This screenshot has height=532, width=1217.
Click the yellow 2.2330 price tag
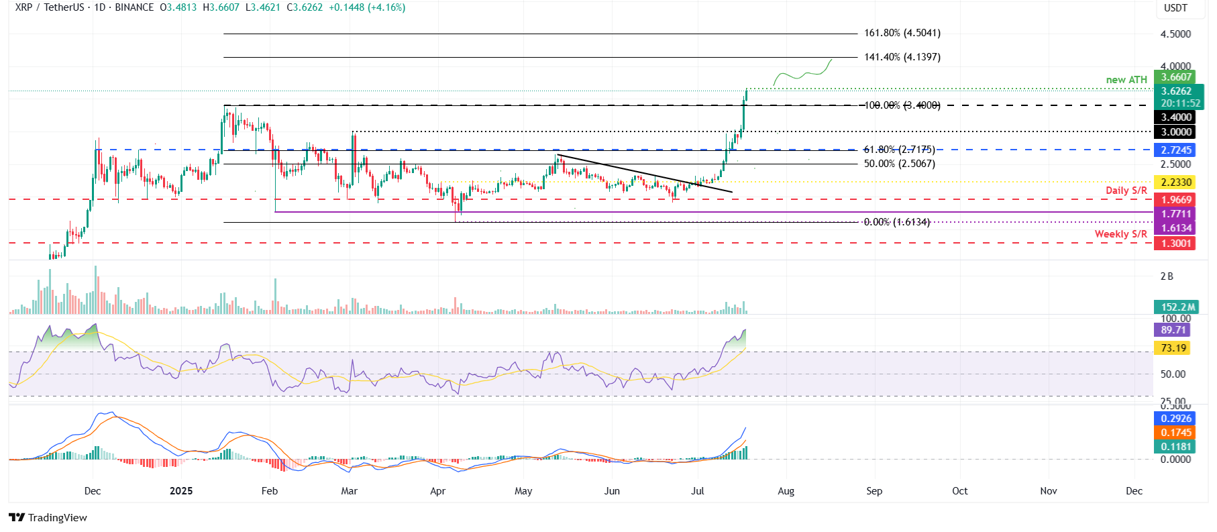click(1176, 182)
